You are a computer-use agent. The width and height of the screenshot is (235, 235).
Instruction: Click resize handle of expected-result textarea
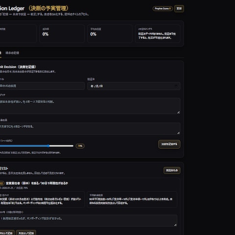pos(178,133)
